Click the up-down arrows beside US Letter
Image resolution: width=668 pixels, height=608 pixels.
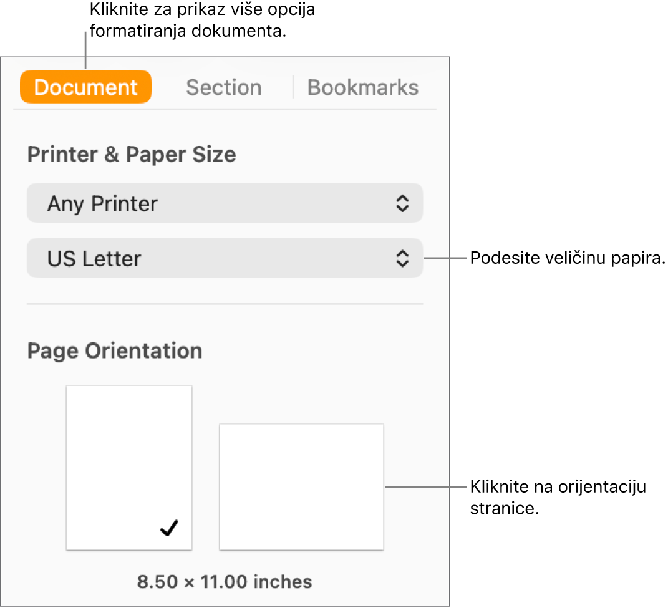pos(403,258)
